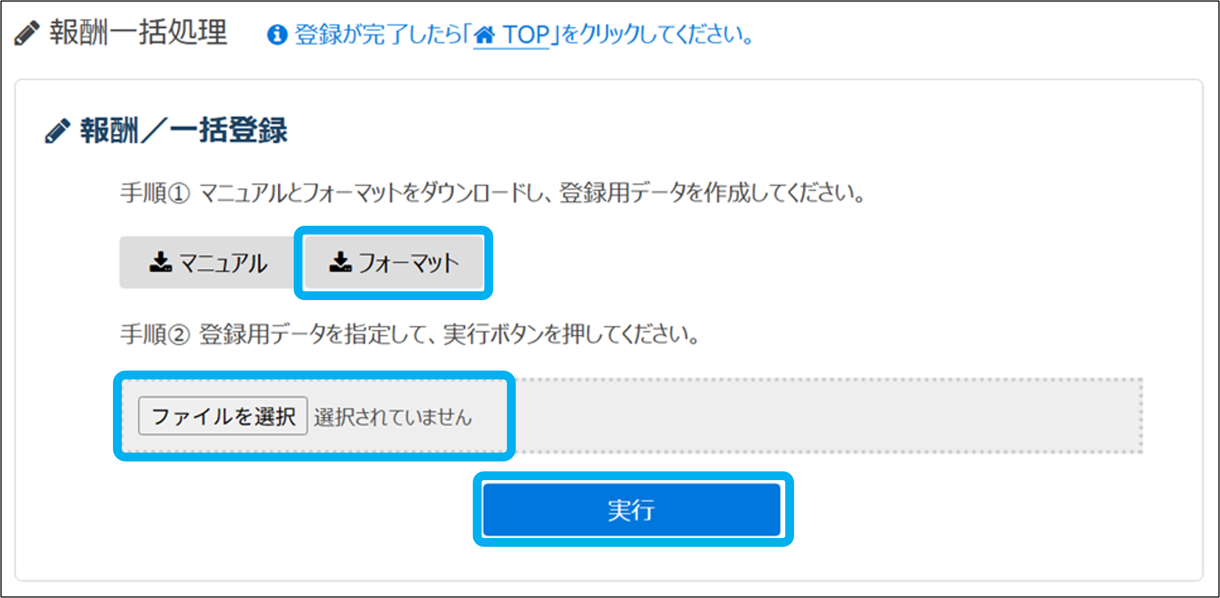Click the 報酬一括処理 page title

click(138, 32)
